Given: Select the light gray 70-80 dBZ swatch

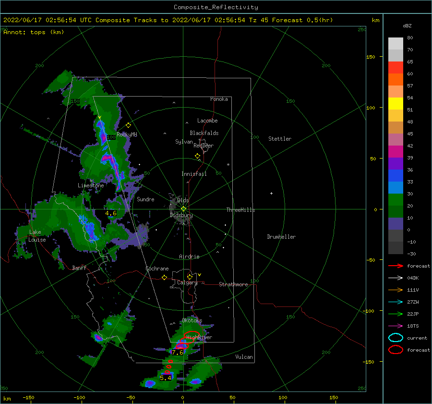Looking at the screenshot, I should pos(396,43).
